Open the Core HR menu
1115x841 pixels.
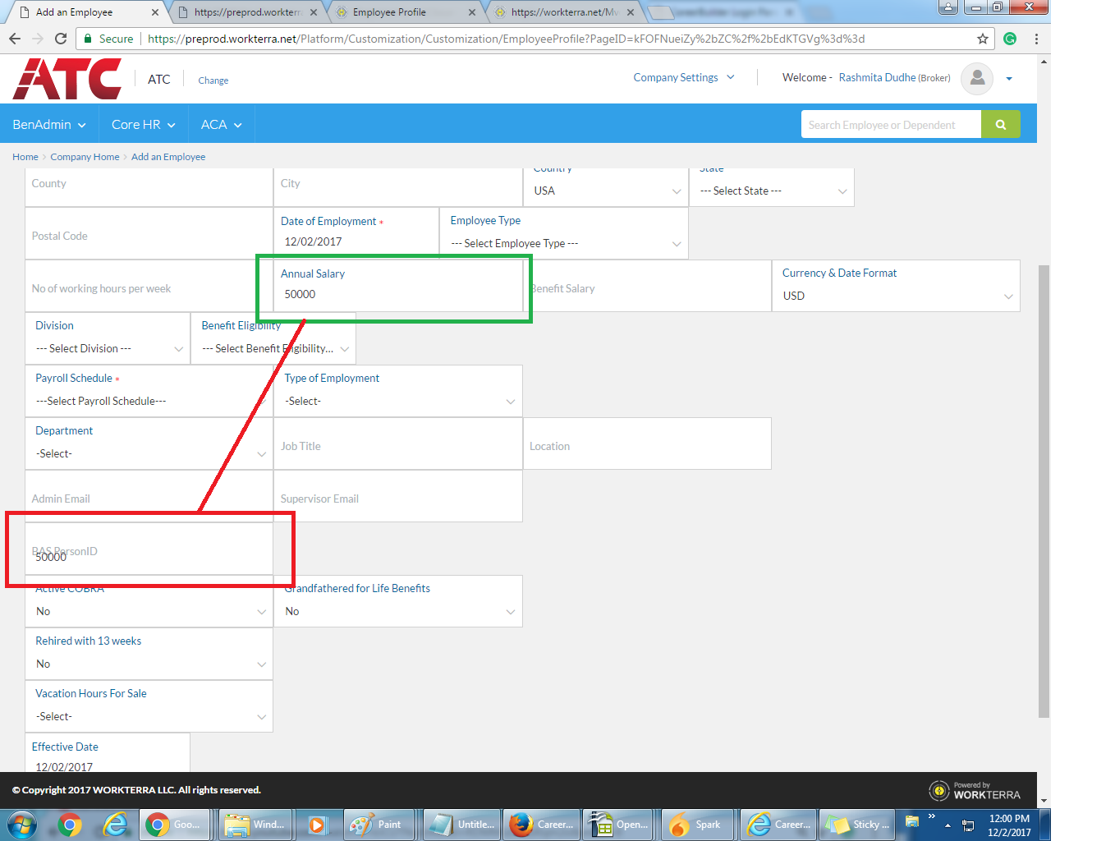[x=144, y=124]
